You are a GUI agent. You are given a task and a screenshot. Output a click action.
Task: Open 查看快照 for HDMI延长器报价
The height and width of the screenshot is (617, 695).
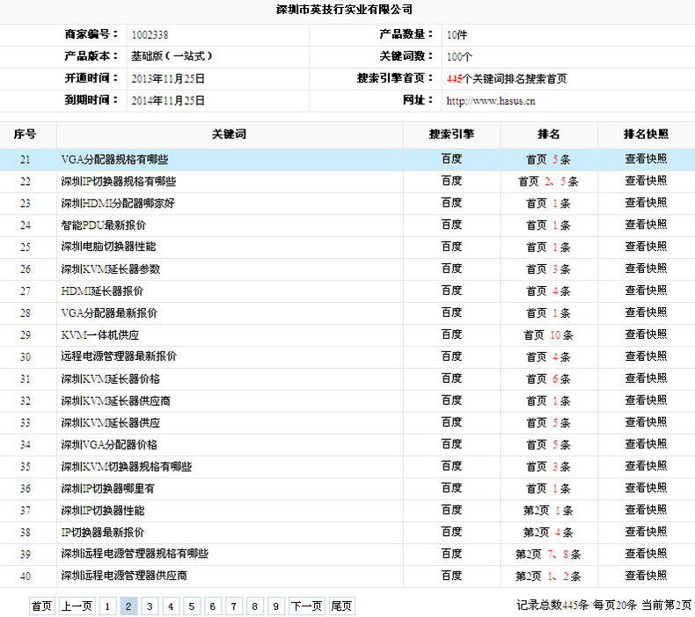click(646, 290)
